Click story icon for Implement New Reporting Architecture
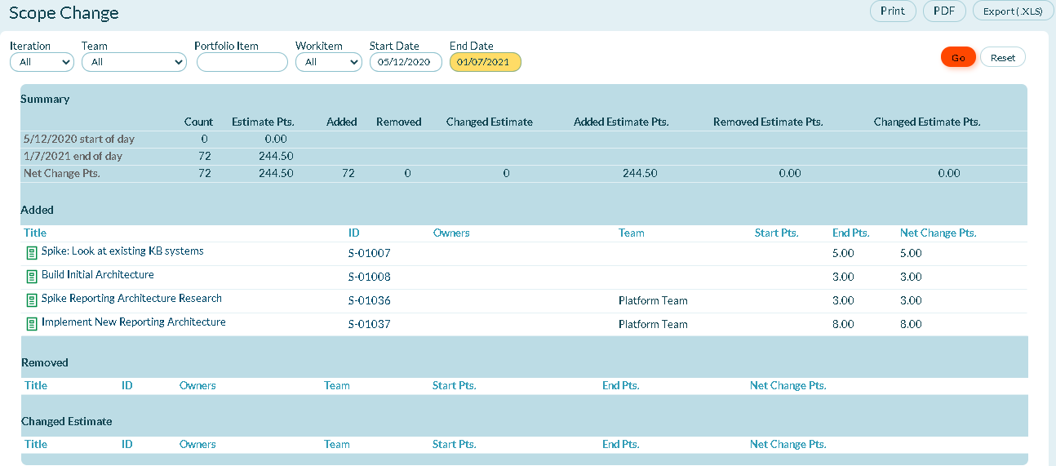Image resolution: width=1056 pixels, height=466 pixels. (x=32, y=324)
